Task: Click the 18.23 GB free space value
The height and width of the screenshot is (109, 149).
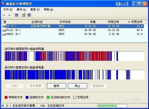Action: [x=113, y=30]
